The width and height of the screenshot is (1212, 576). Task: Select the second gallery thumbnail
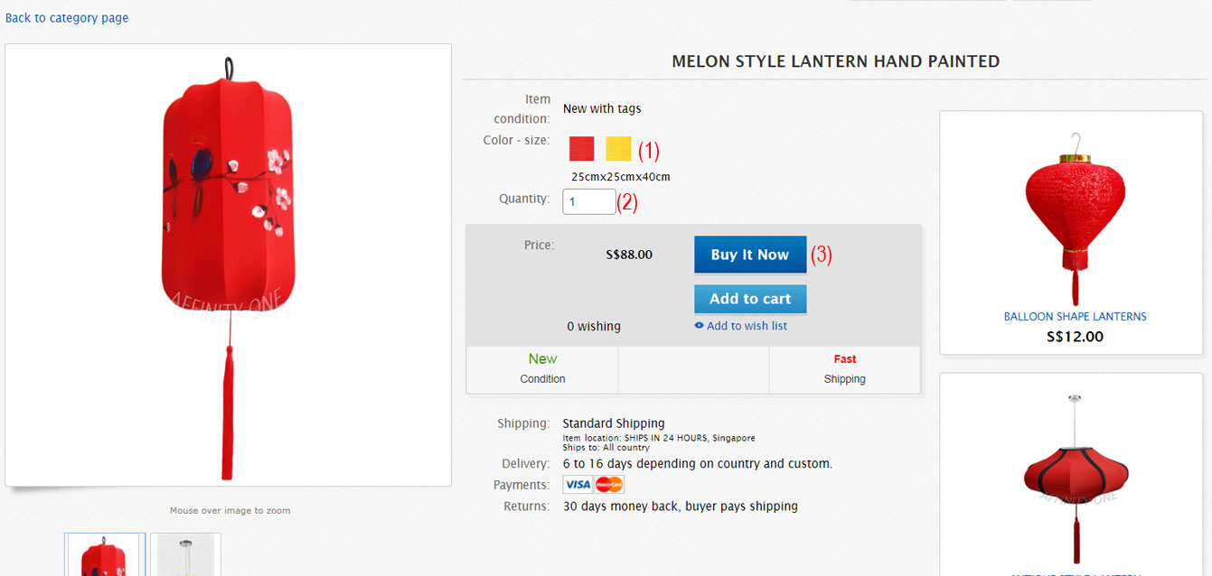tap(185, 554)
